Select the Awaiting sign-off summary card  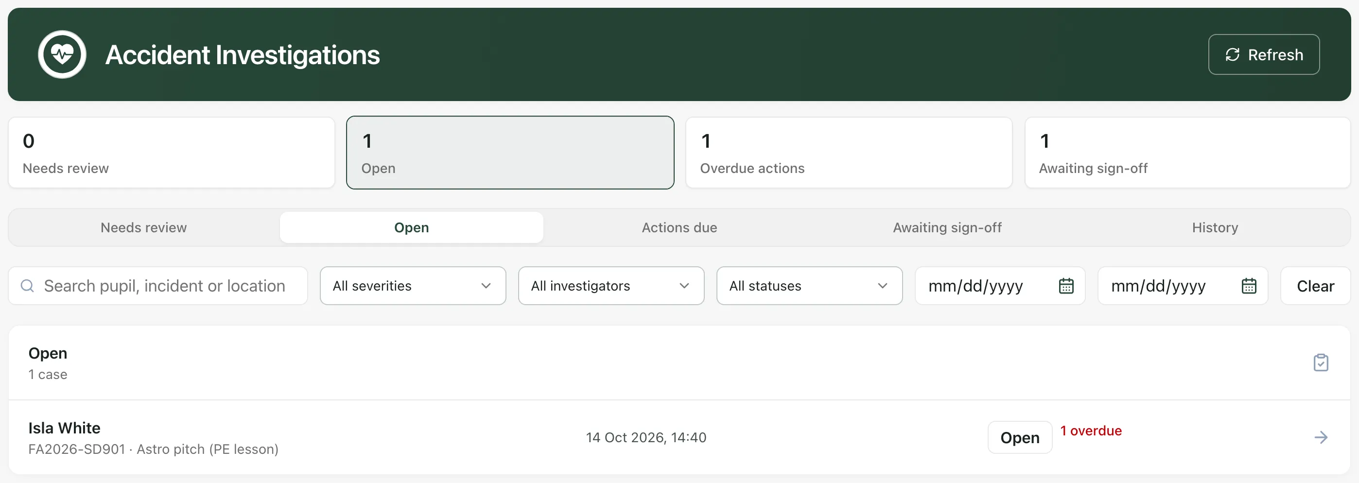pos(1187,153)
